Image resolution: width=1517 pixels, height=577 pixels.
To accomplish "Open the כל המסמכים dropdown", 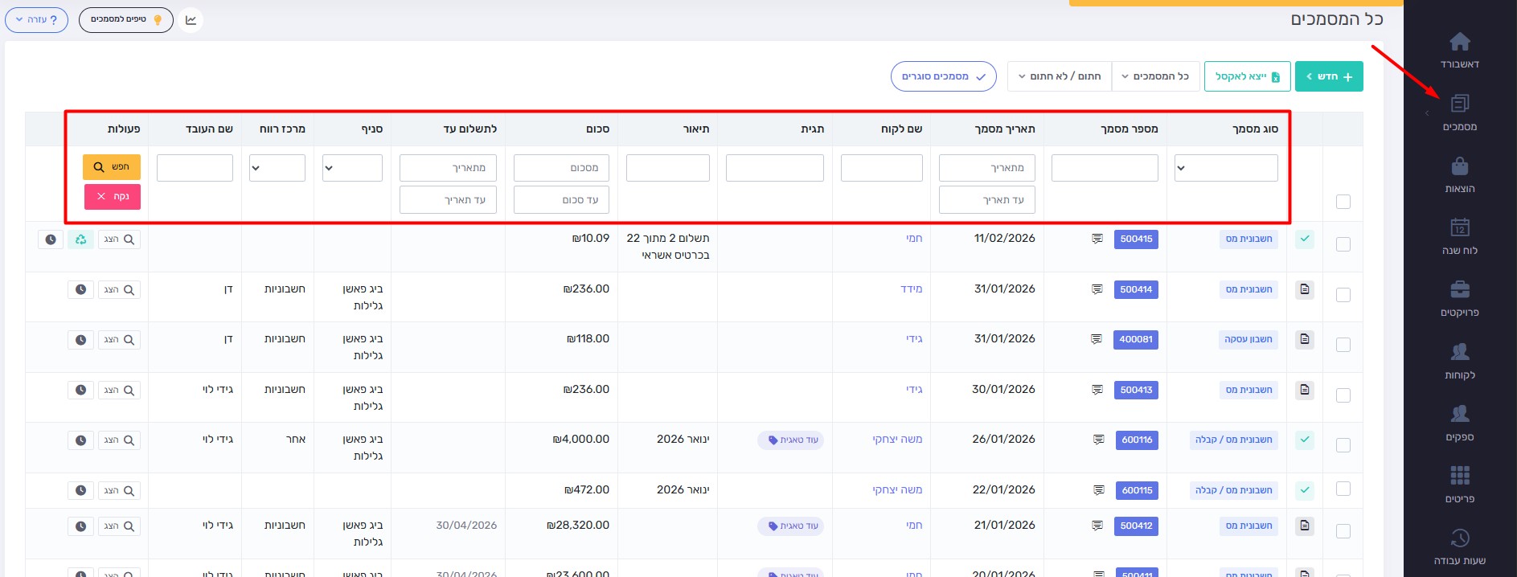I will (x=1155, y=76).
